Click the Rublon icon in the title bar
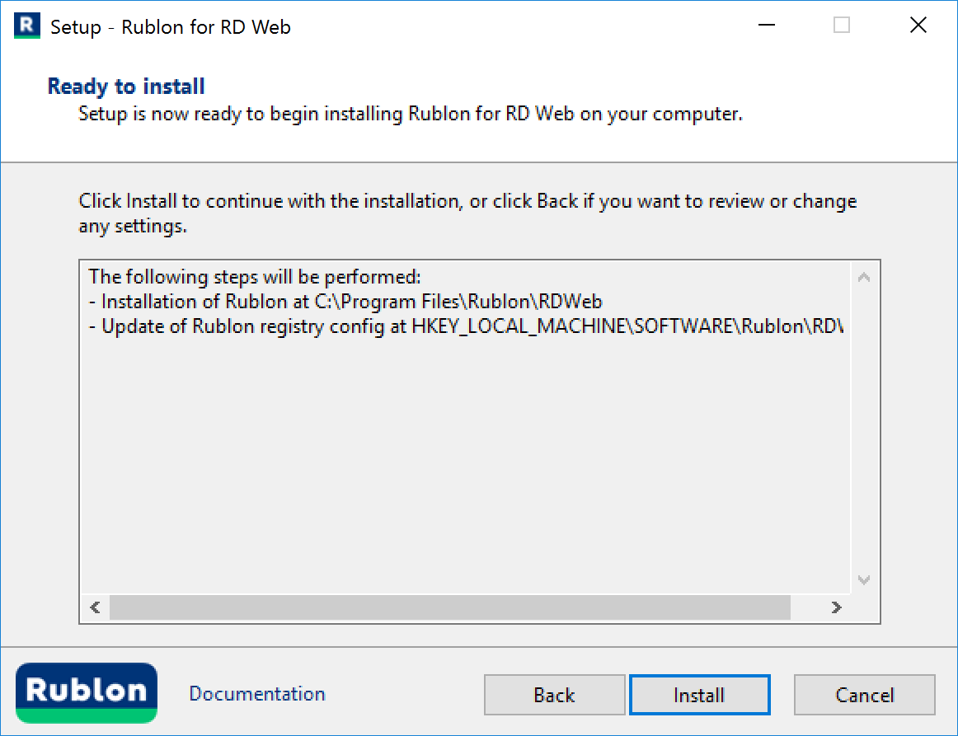The width and height of the screenshot is (958, 736). 27,26
